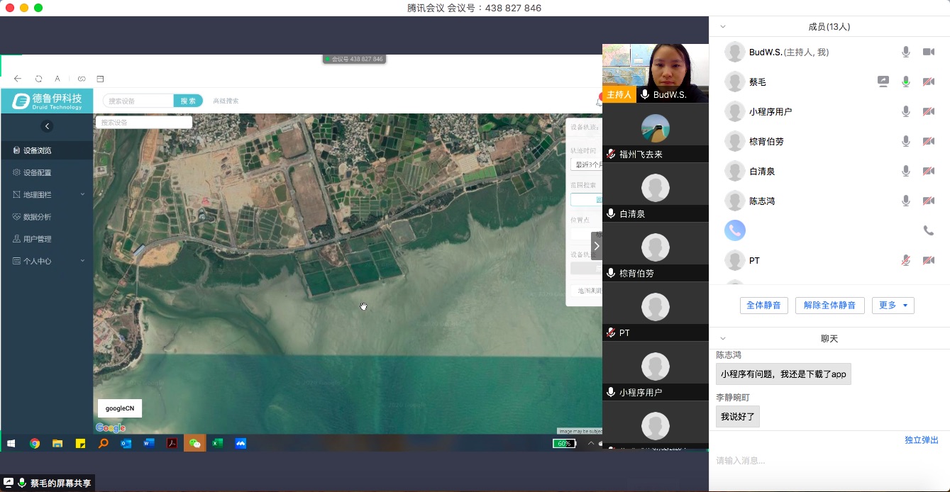Mute 蔡毛's green microphone in member list
The height and width of the screenshot is (492, 950).
(905, 82)
